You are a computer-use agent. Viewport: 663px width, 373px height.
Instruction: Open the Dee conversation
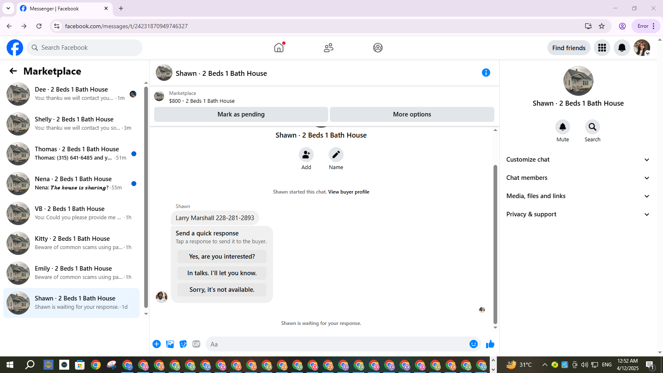tap(71, 94)
